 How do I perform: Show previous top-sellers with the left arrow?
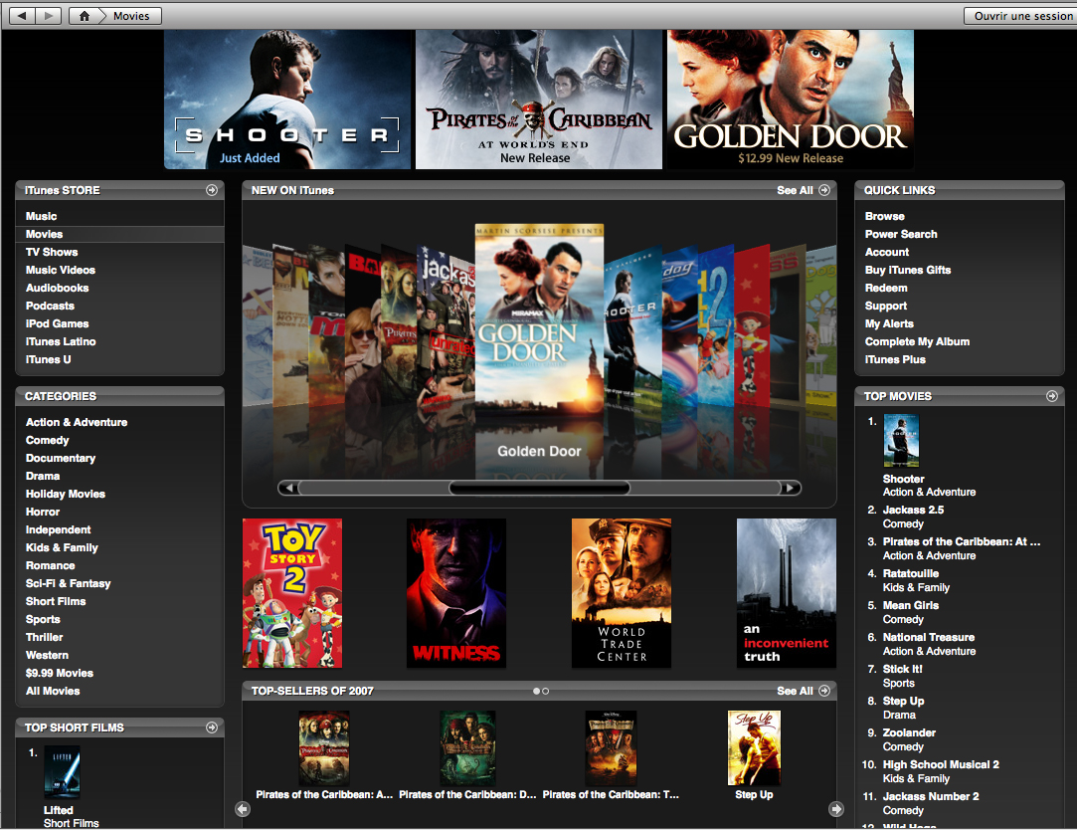point(243,809)
